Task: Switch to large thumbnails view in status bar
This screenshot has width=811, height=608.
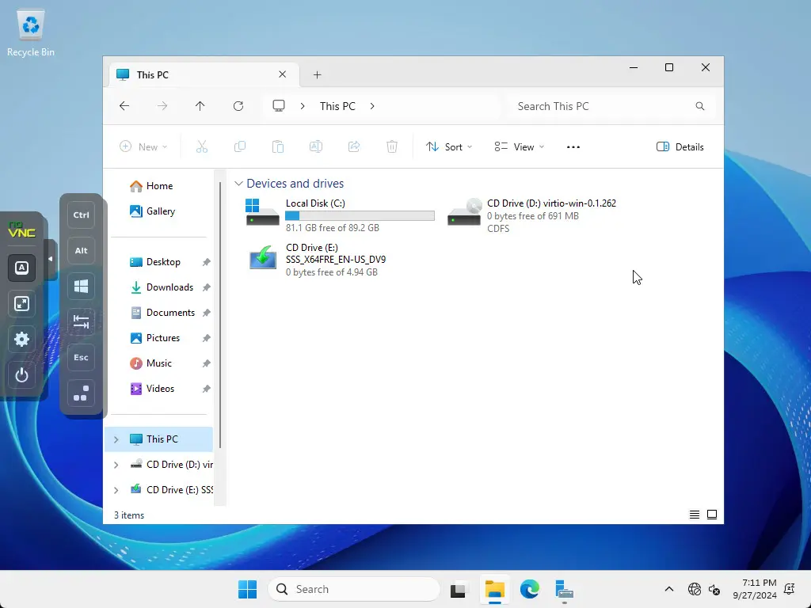Action: coord(712,515)
